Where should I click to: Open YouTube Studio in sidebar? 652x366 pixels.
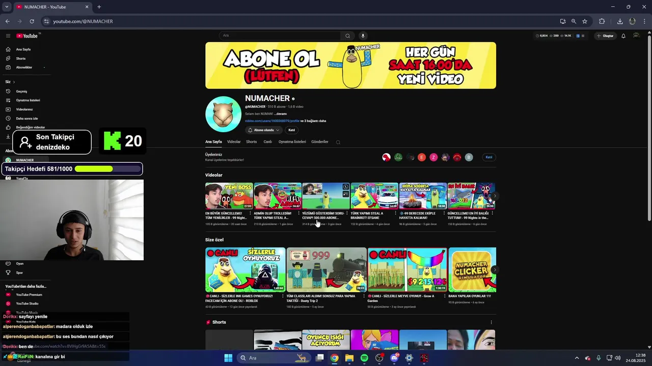(x=27, y=303)
